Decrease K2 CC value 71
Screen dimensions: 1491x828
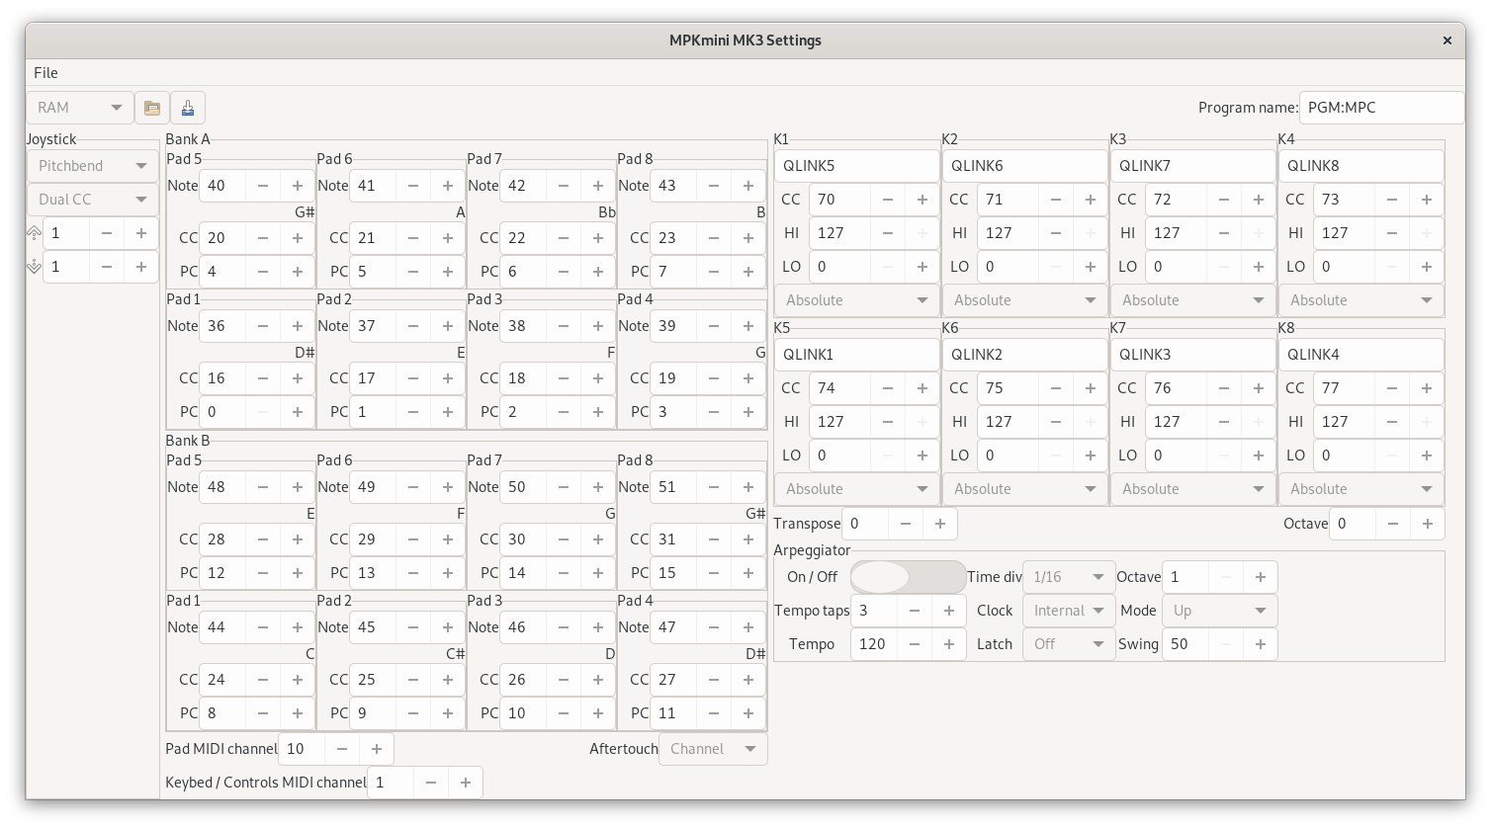pyautogui.click(x=1056, y=200)
